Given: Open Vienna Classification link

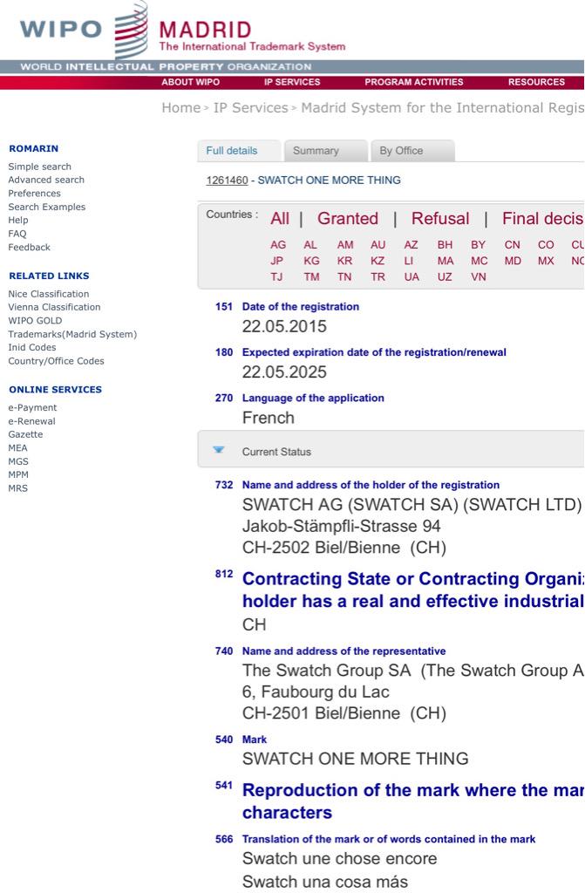Looking at the screenshot, I should (x=54, y=308).
